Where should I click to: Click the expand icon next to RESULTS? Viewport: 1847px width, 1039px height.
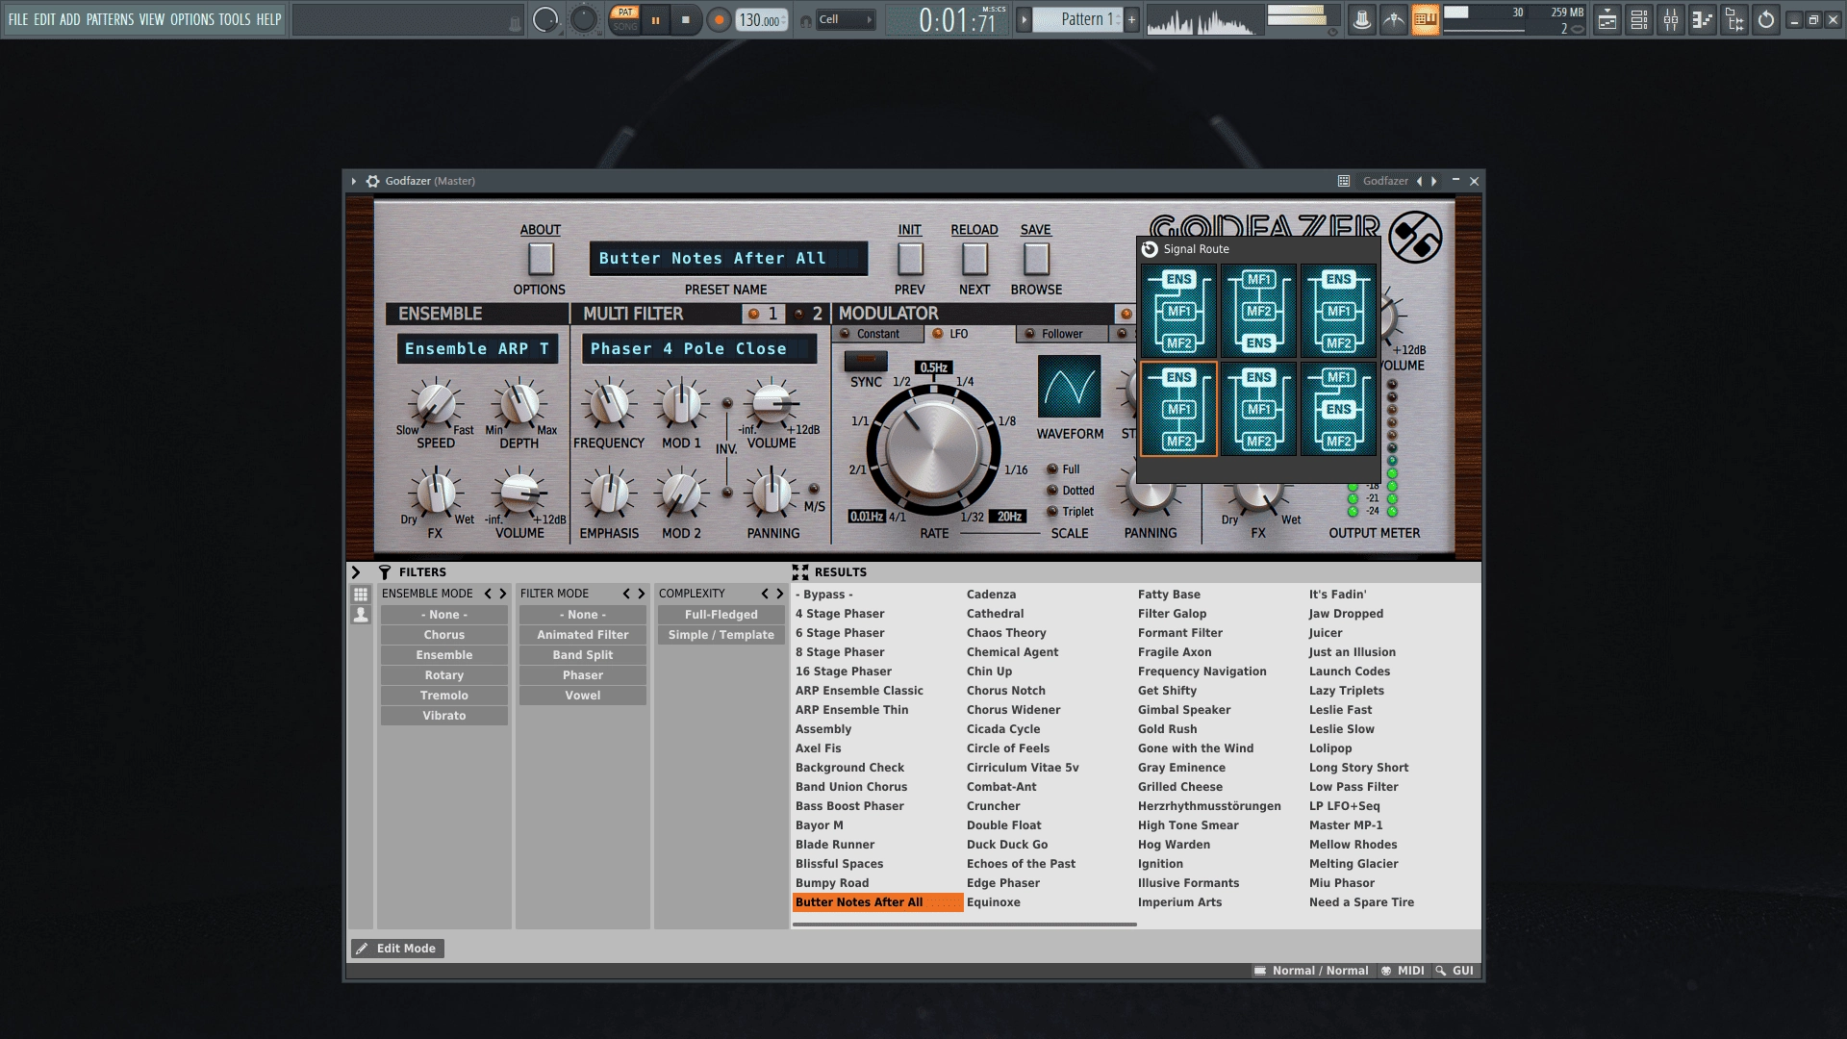pyautogui.click(x=800, y=572)
